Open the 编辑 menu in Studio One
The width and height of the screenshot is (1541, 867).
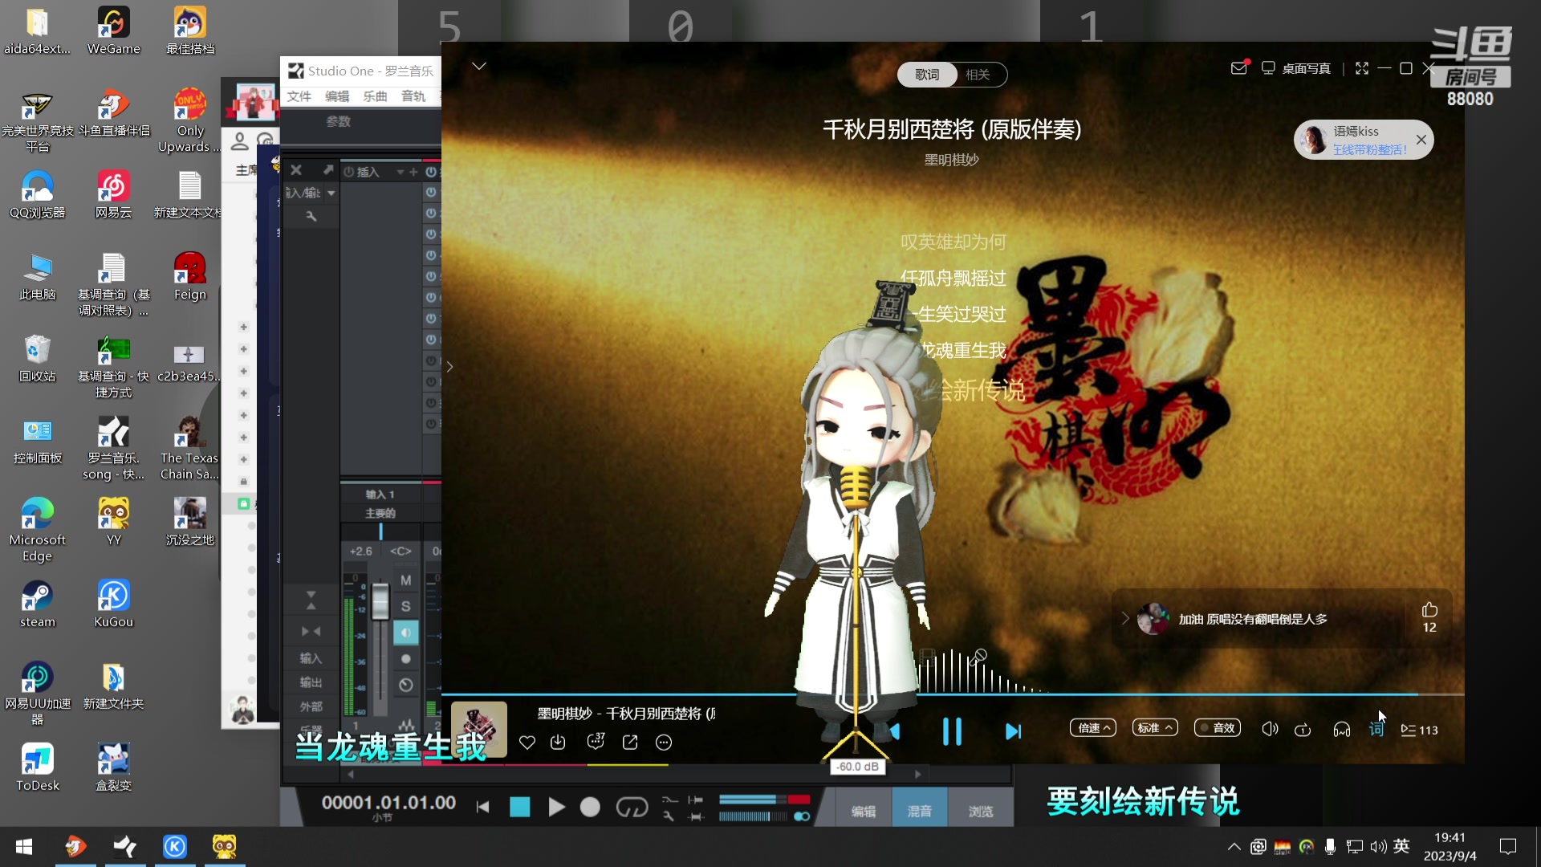(x=337, y=96)
